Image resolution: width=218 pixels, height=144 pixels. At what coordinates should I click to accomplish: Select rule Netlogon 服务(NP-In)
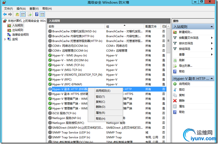tap(67, 118)
